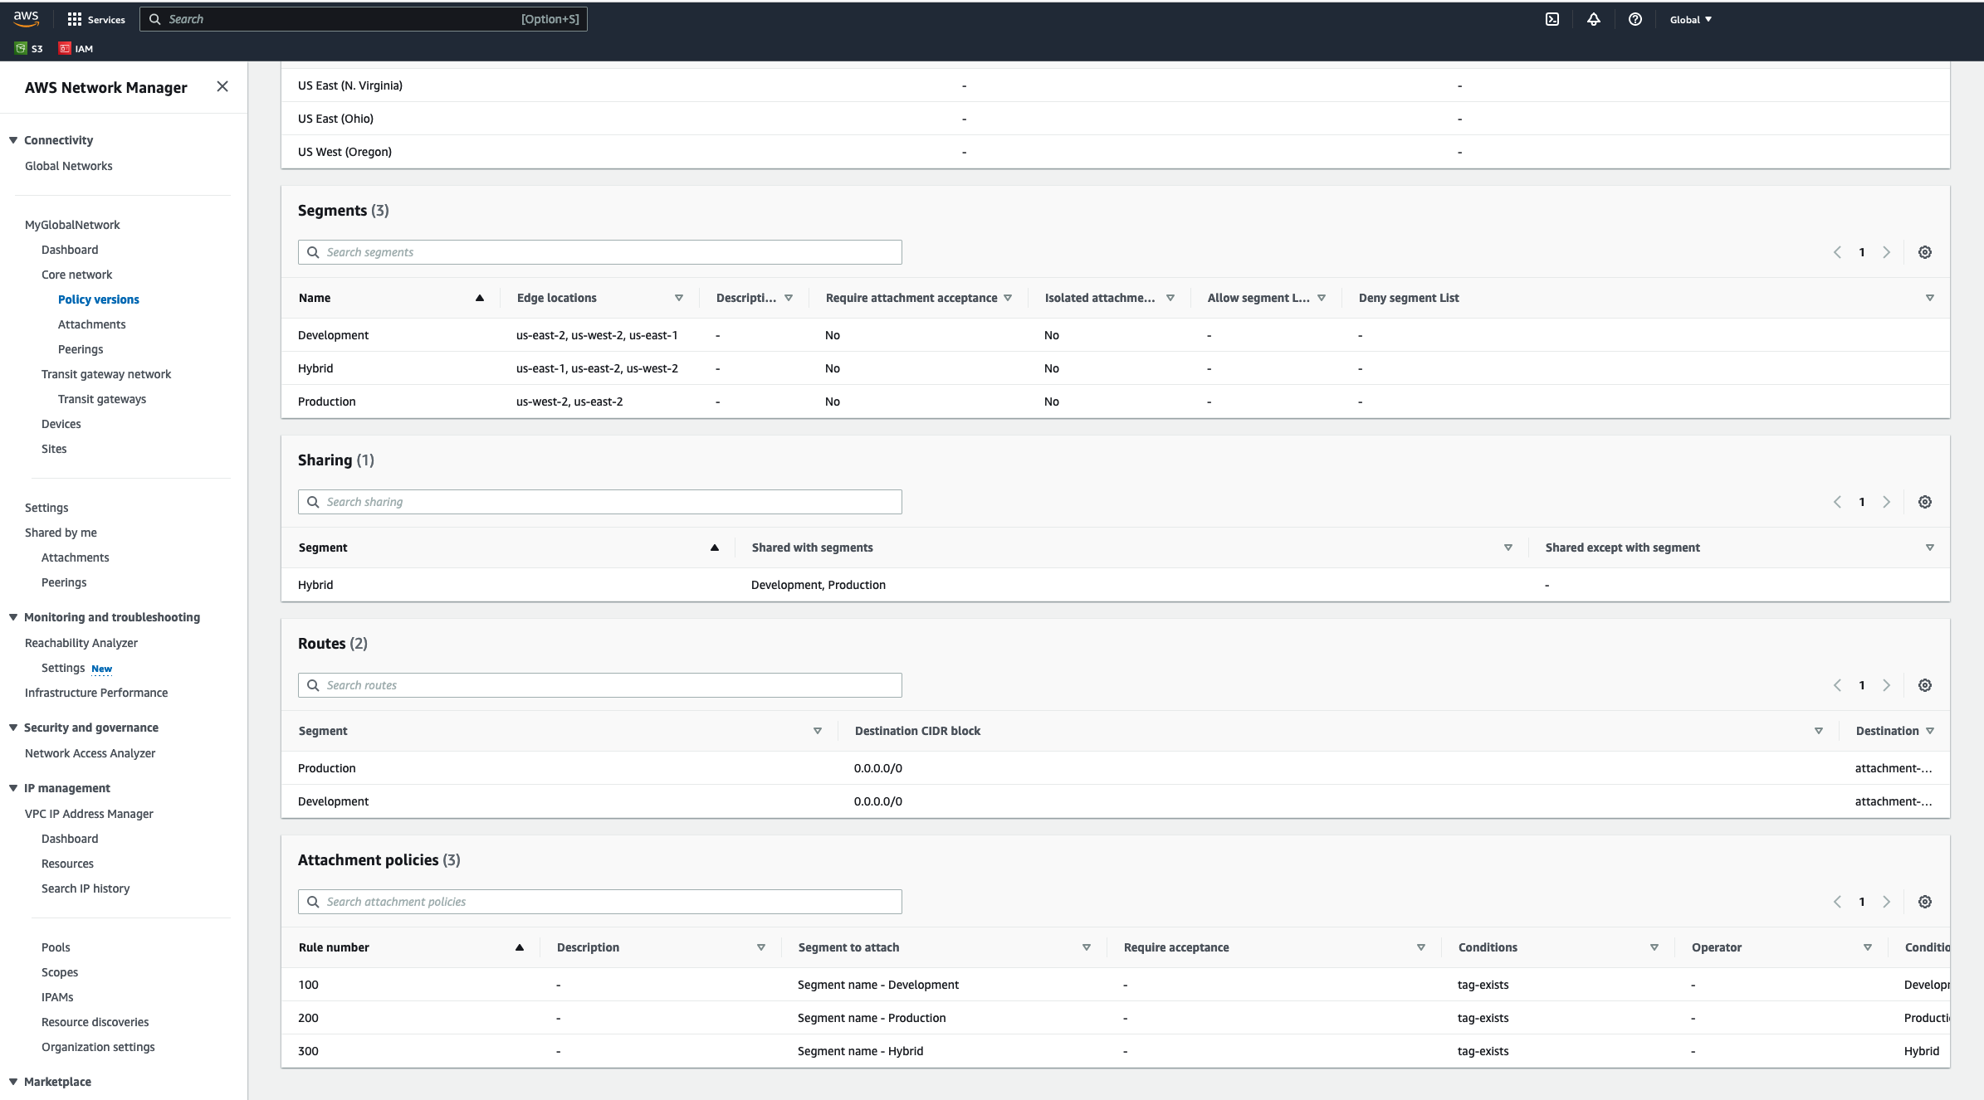Collapse the Connectivity sidebar section
This screenshot has width=1984, height=1100.
(x=12, y=139)
